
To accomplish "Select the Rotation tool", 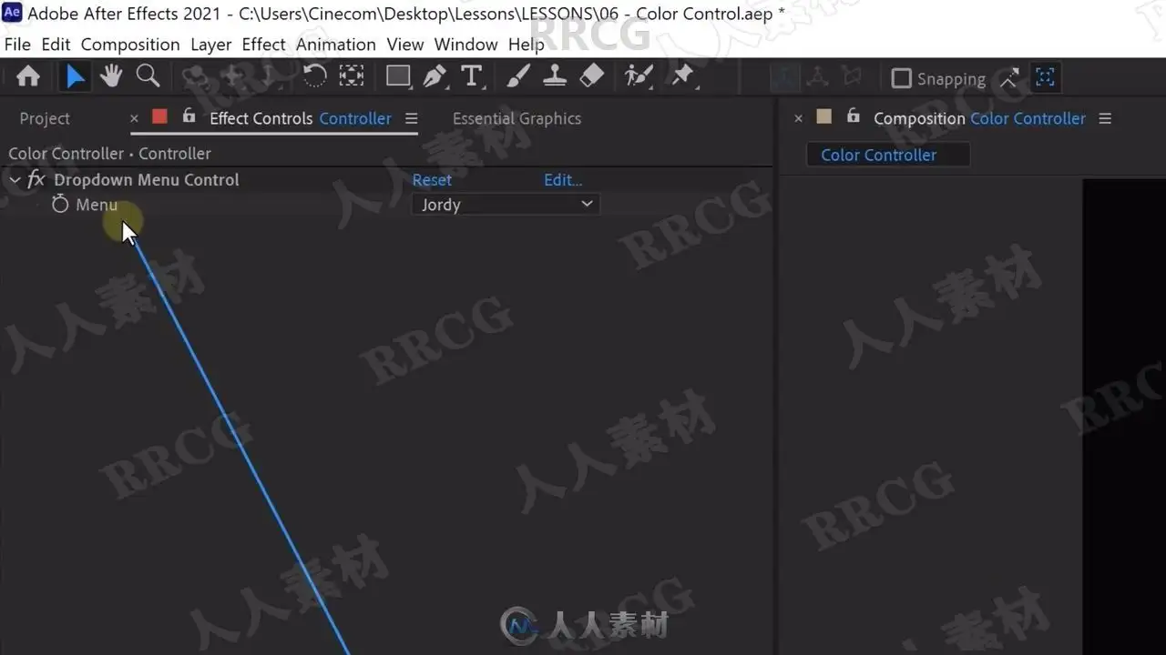I will point(314,77).
